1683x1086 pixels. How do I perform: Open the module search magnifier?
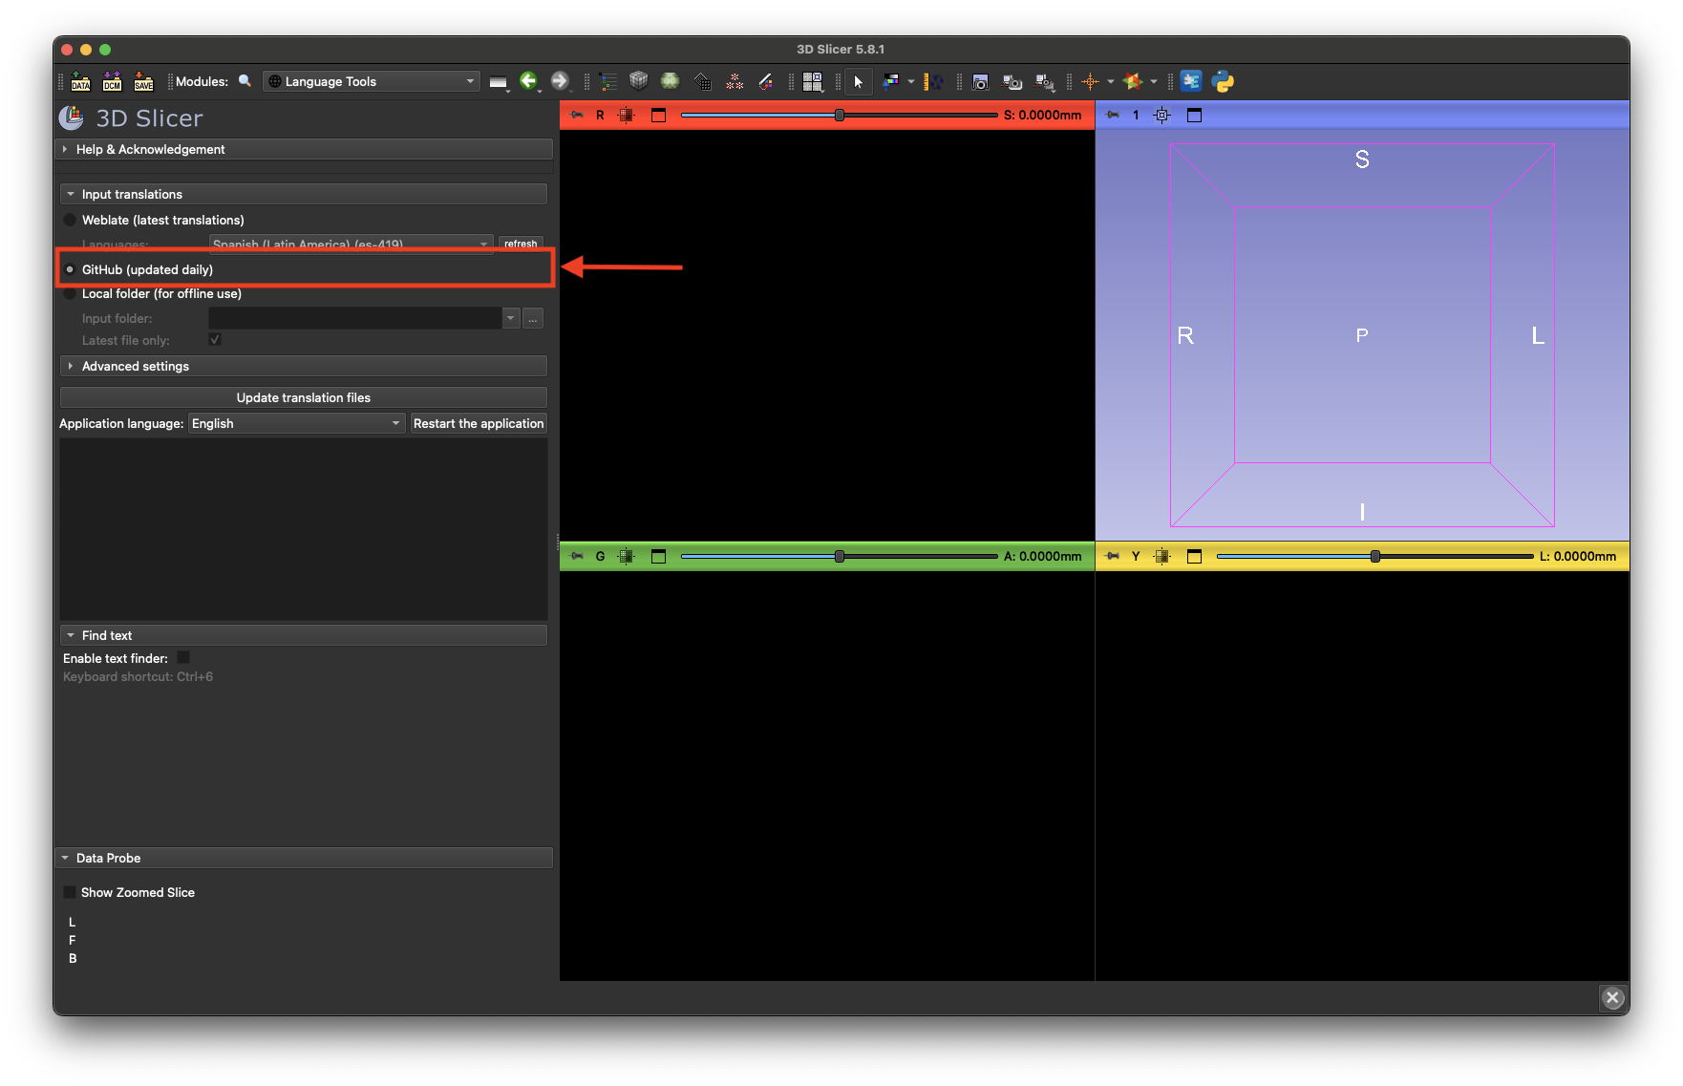[x=245, y=81]
